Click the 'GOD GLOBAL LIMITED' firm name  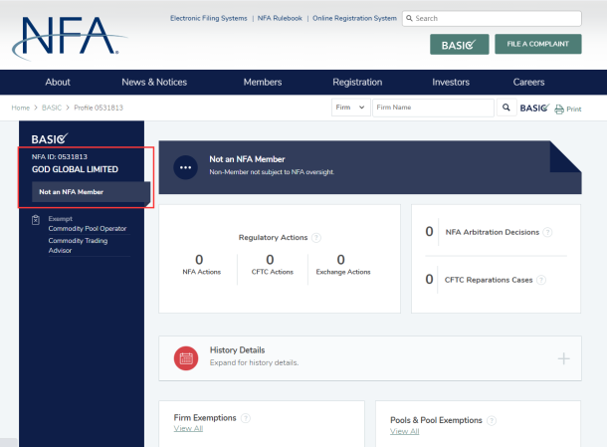coord(75,169)
